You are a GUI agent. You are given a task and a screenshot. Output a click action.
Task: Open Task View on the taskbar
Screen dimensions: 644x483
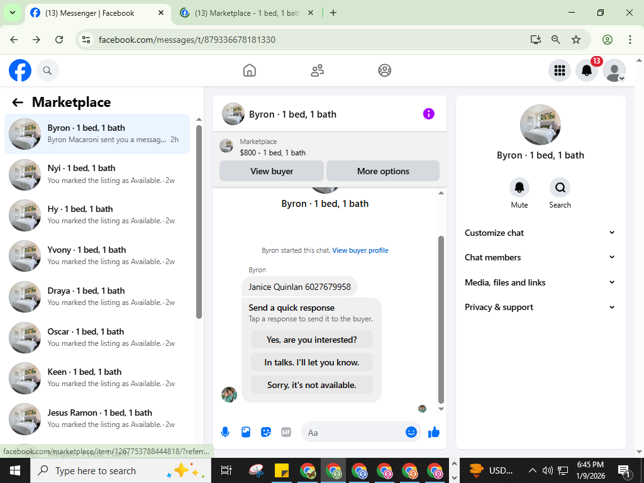click(x=226, y=470)
